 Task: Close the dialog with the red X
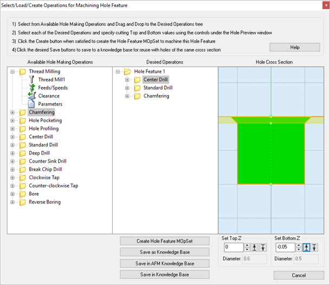point(326,5)
